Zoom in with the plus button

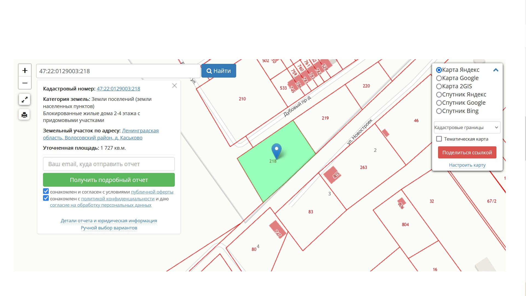[25, 70]
